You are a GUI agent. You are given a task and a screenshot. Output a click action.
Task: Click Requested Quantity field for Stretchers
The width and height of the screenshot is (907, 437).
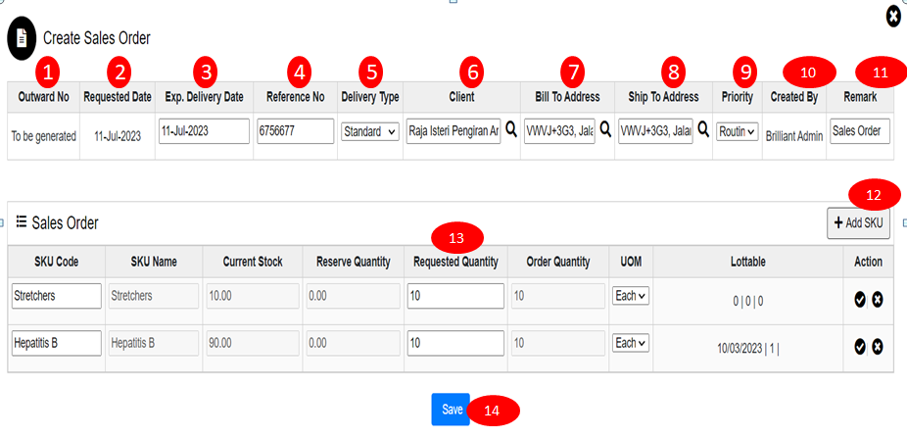[x=455, y=296]
